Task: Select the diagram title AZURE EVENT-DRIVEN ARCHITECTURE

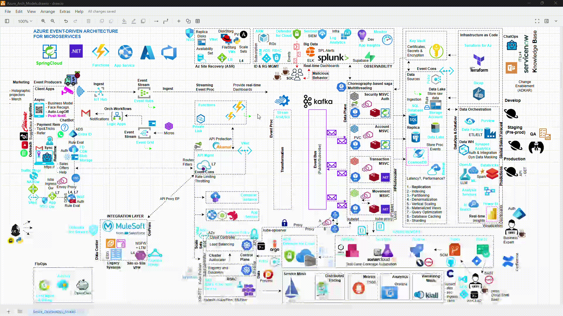Action: coord(76,34)
